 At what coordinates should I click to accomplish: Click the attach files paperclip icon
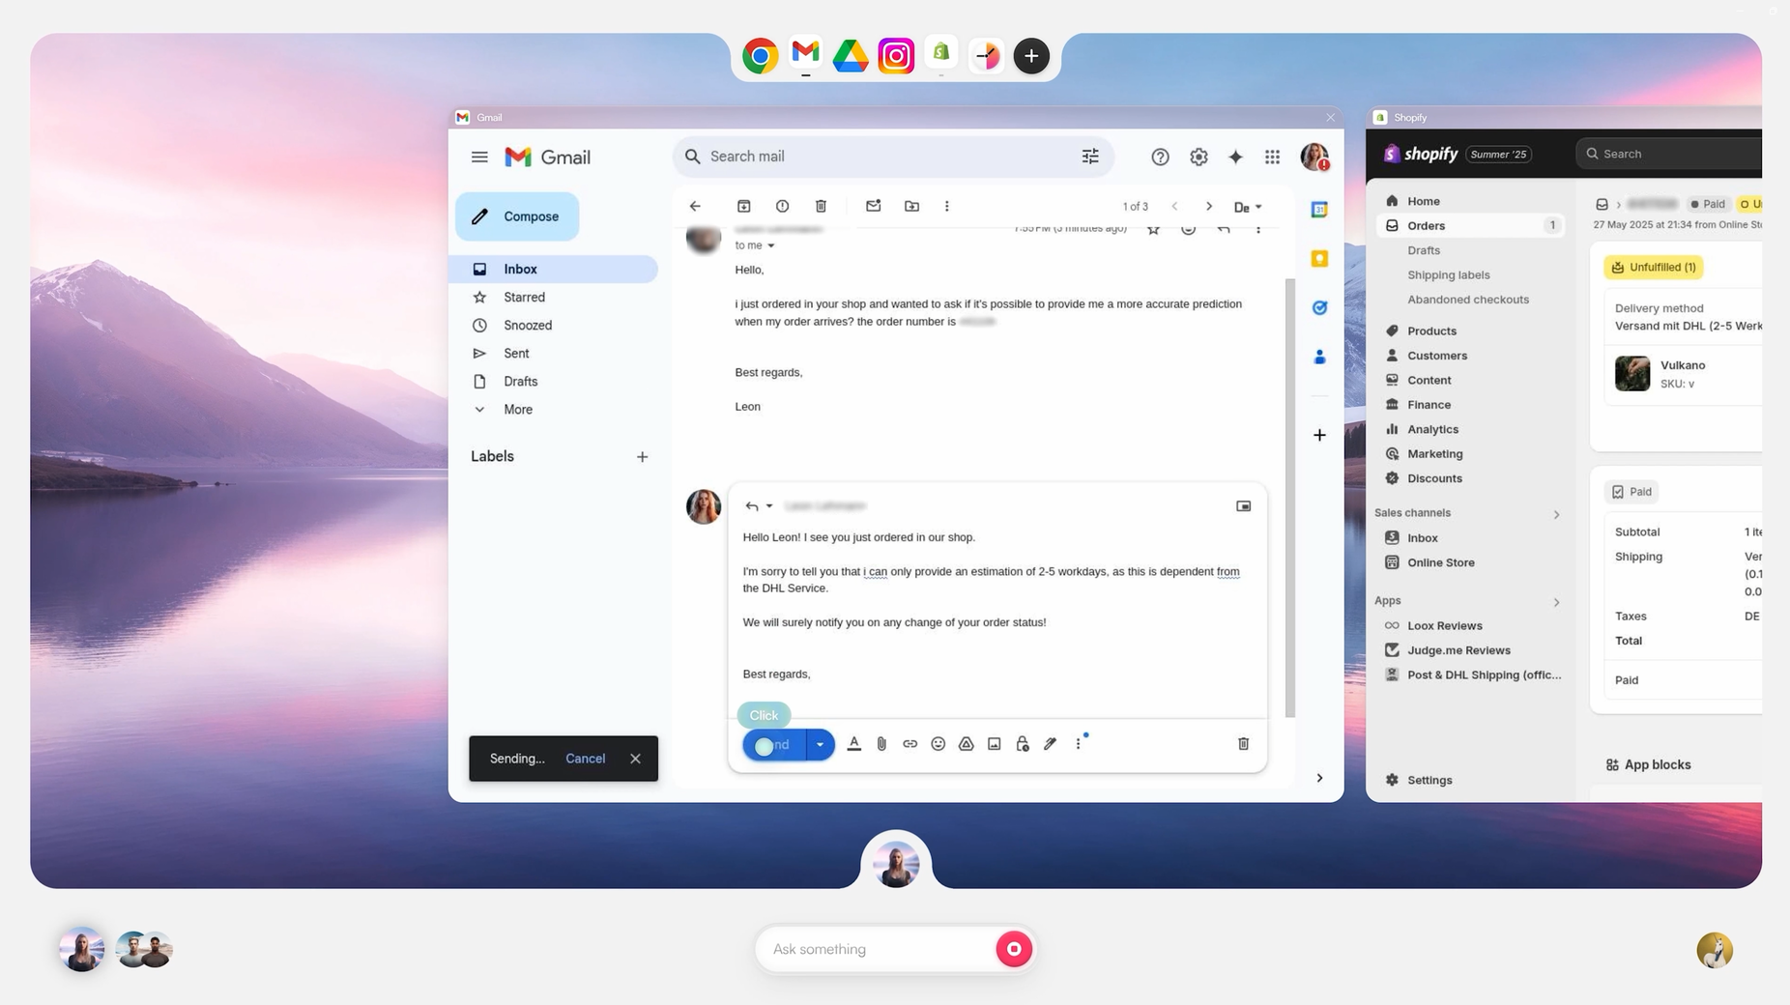tap(881, 744)
